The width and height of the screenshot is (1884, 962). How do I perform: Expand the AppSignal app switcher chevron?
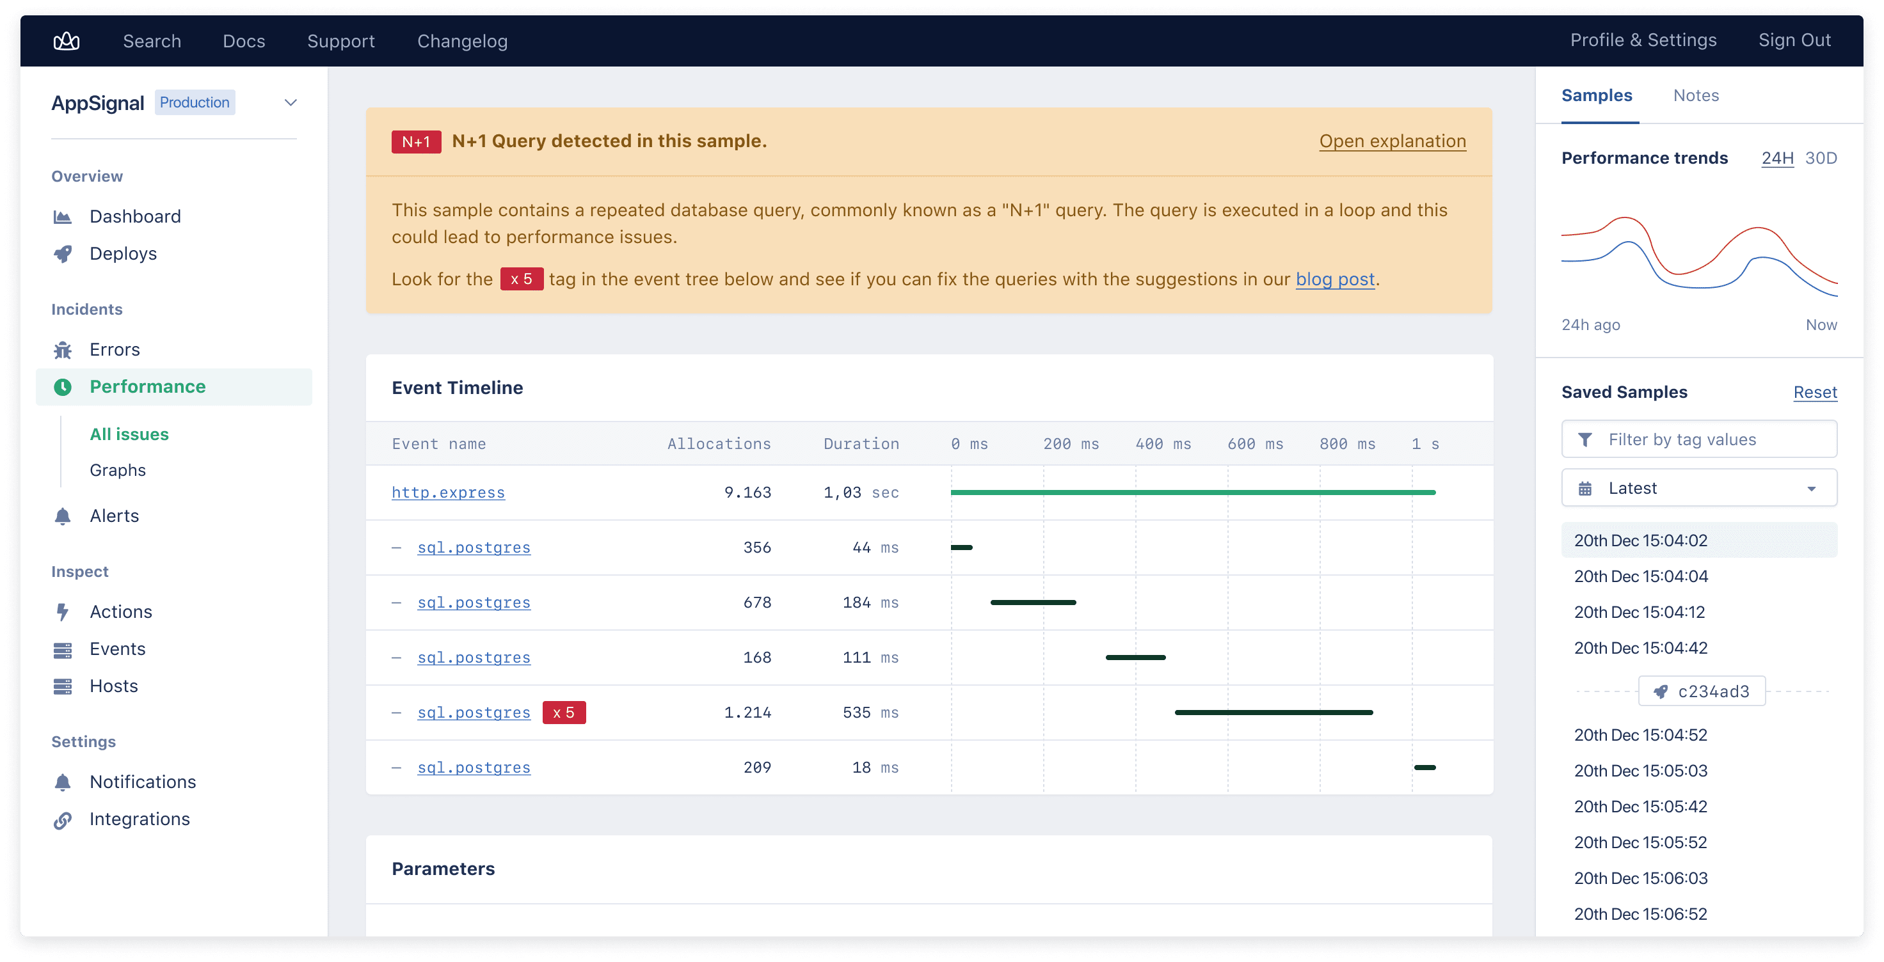coord(291,102)
